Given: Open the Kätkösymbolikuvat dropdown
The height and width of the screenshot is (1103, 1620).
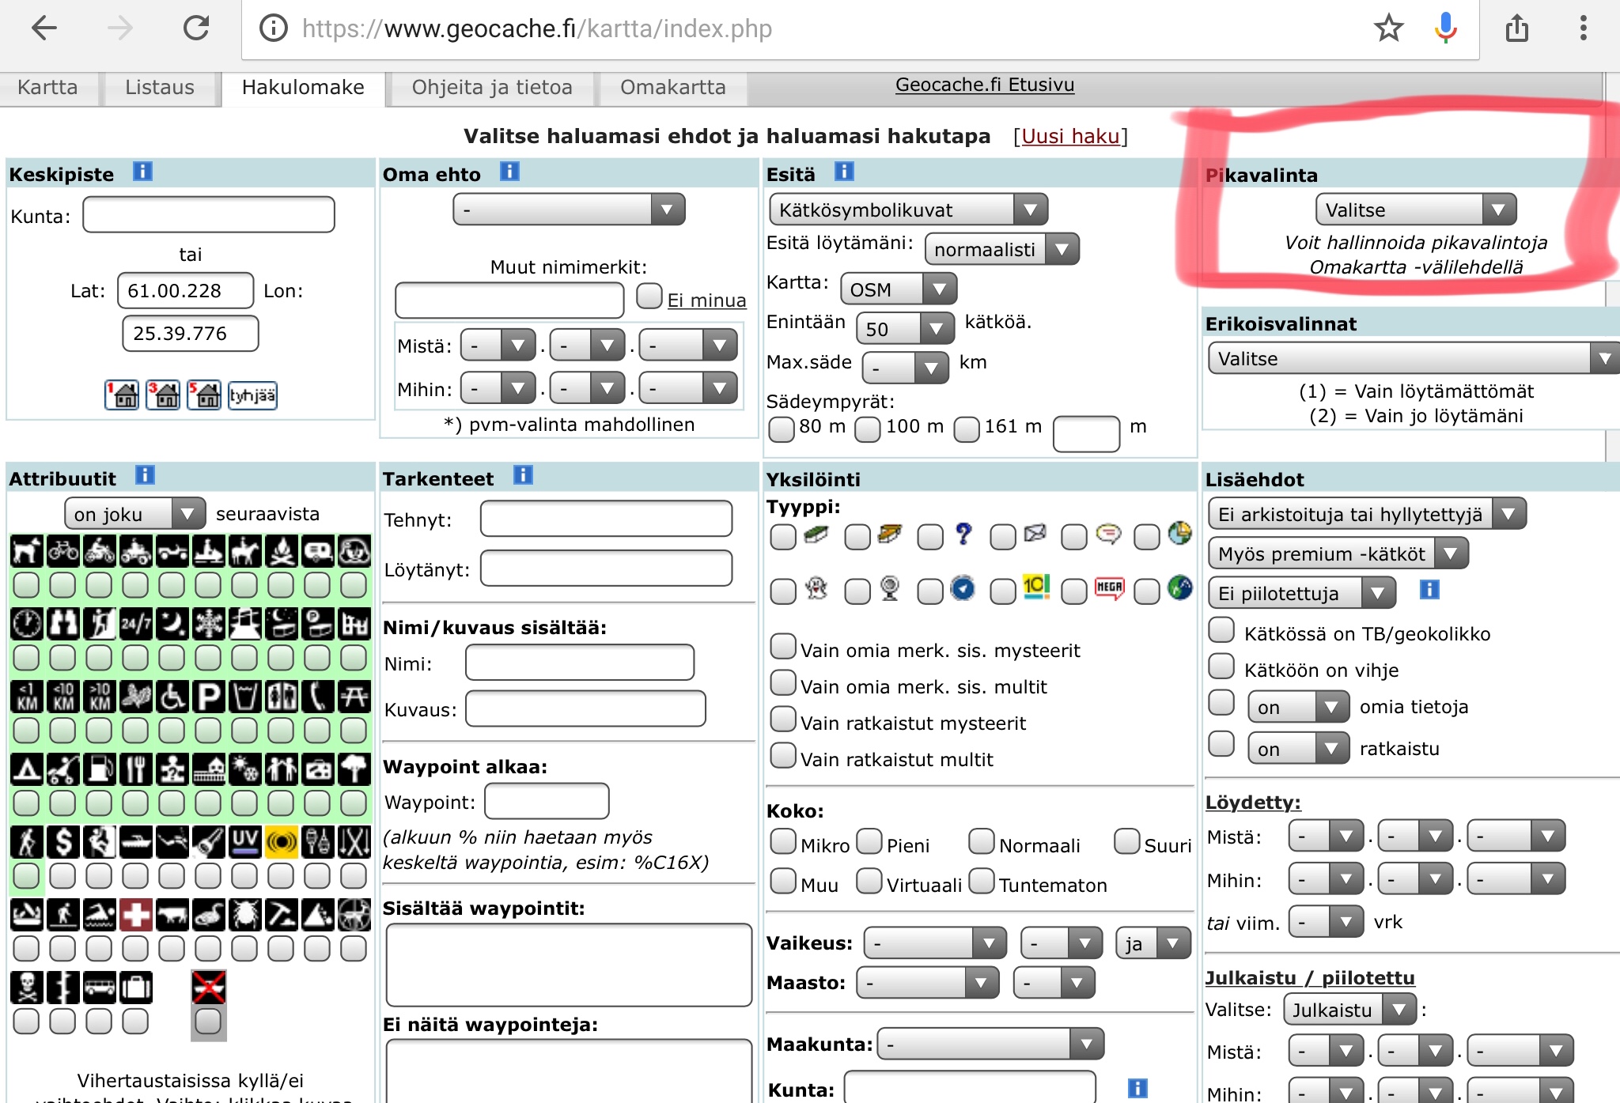Looking at the screenshot, I should coord(908,210).
